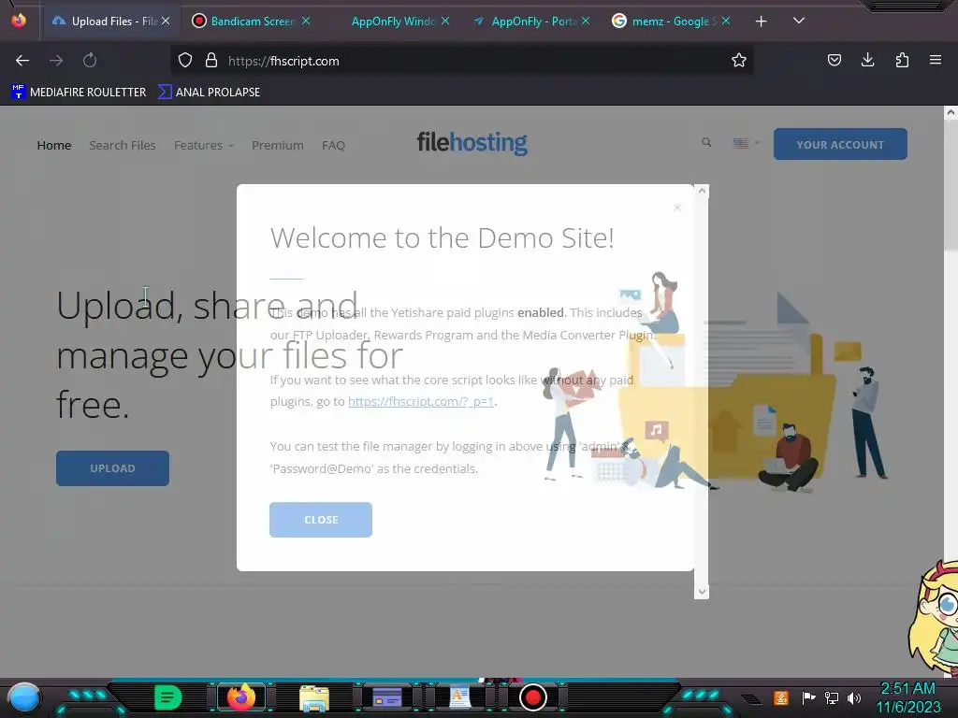Reload the page with the refresh icon

[x=90, y=61]
